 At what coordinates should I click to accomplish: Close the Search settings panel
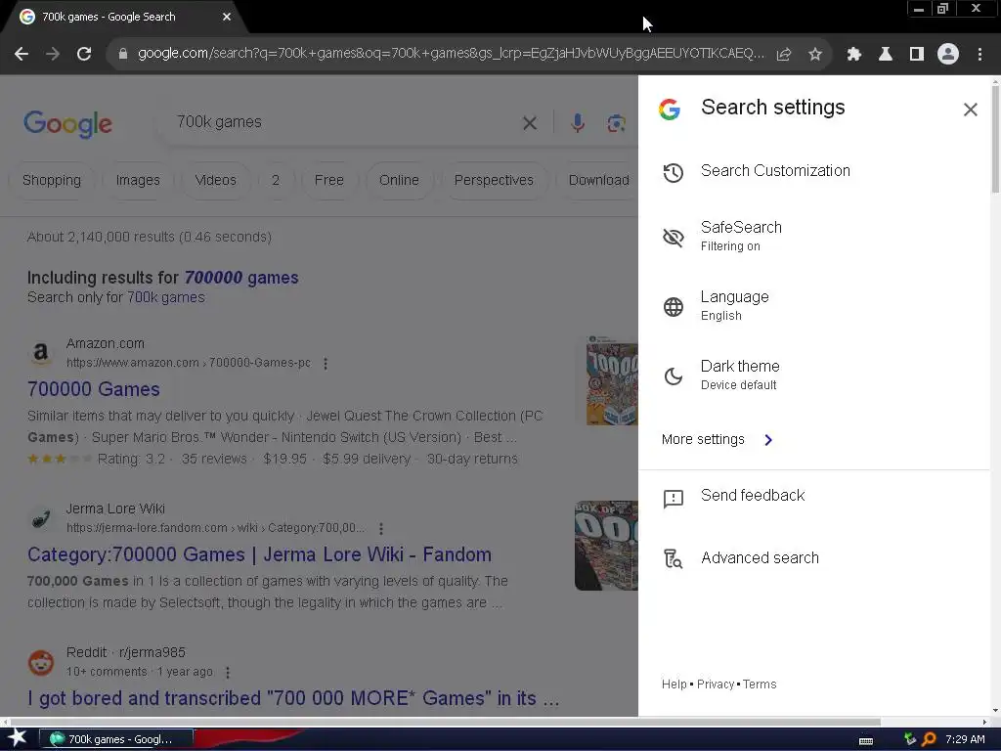[971, 110]
